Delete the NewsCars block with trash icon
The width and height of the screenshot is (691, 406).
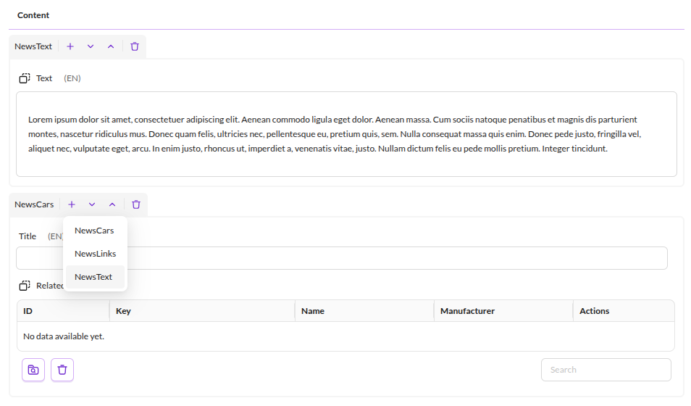click(136, 204)
